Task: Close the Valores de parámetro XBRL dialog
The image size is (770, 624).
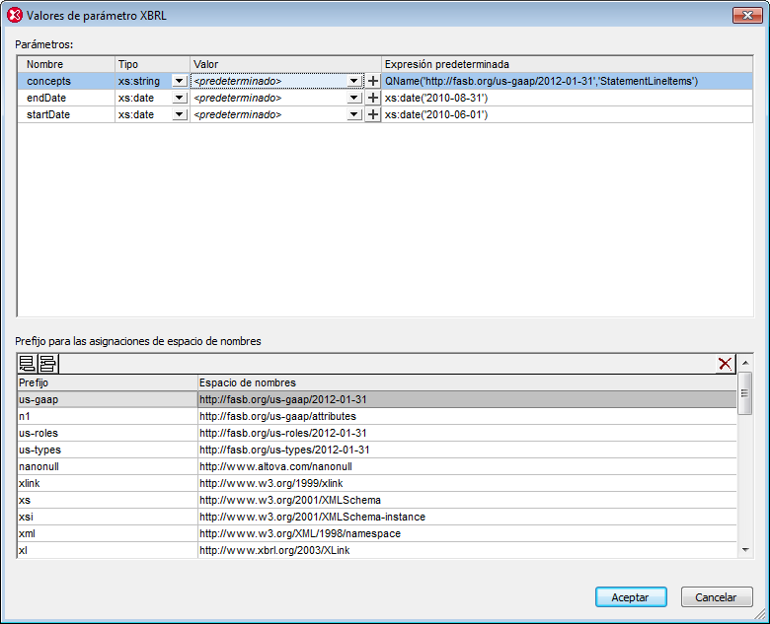Action: tap(743, 15)
